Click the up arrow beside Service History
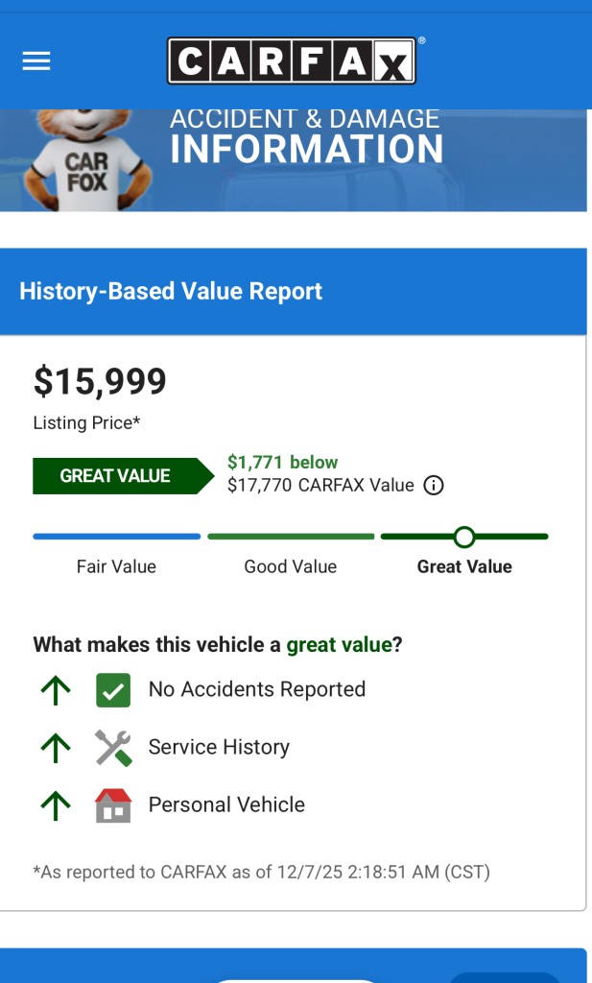The image size is (592, 983). [x=56, y=748]
